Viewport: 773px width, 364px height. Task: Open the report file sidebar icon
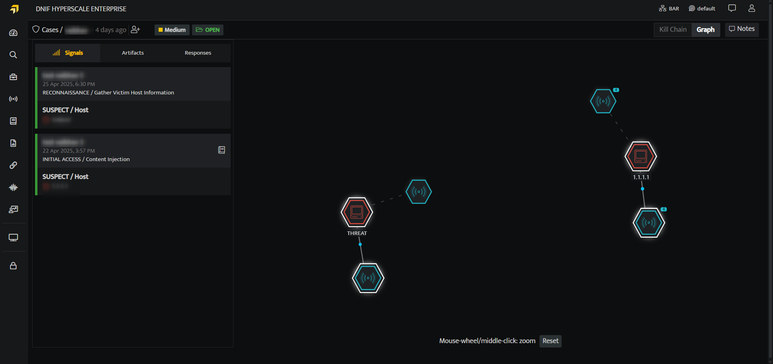tap(13, 143)
